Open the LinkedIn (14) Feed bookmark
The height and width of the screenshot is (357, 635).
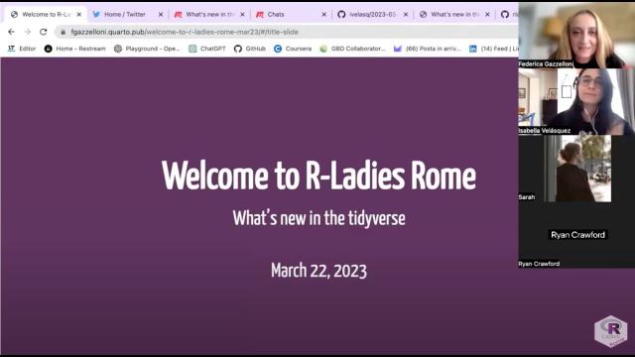point(494,49)
